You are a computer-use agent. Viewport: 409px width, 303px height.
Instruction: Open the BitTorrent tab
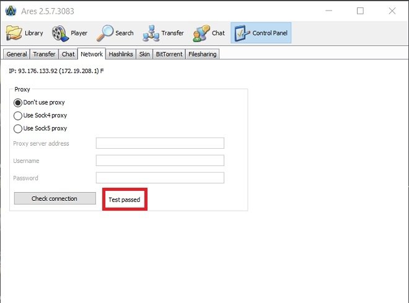(x=169, y=55)
